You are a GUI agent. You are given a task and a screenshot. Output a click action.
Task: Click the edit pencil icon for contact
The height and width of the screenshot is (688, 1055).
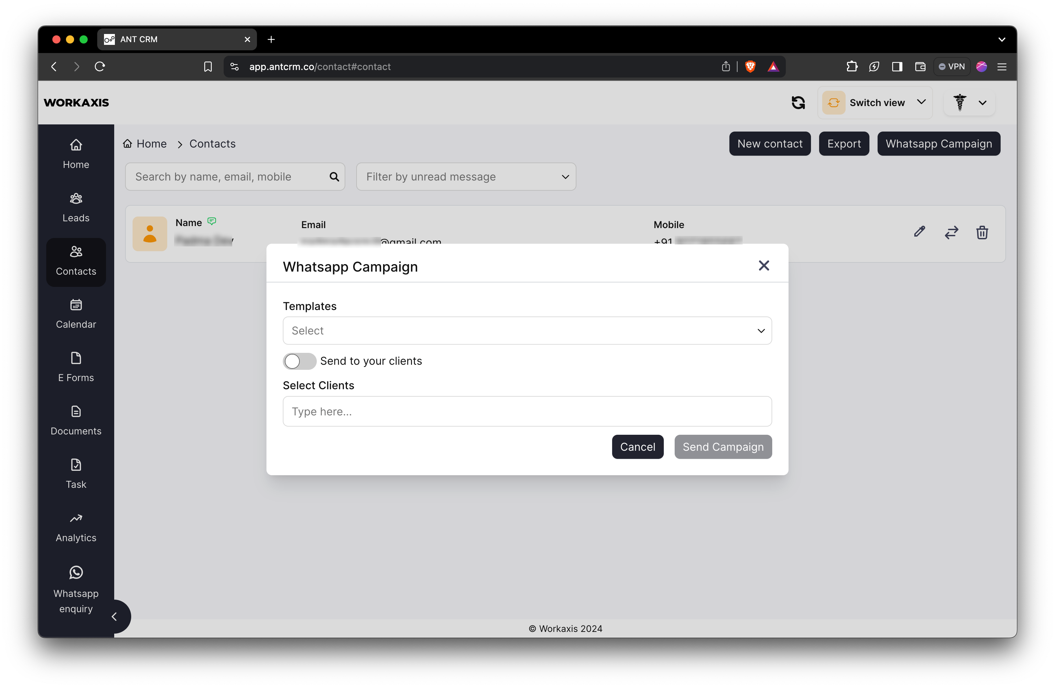click(919, 231)
